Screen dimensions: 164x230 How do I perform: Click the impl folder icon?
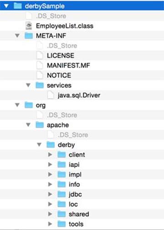[61, 174]
